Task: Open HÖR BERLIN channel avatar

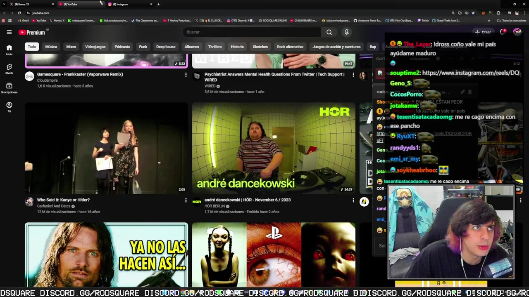Action: 197,201
